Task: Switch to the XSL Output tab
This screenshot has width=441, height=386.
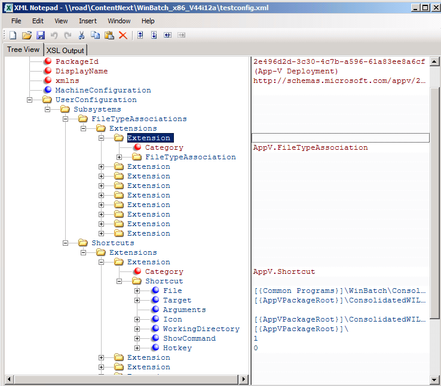Action: [65, 51]
